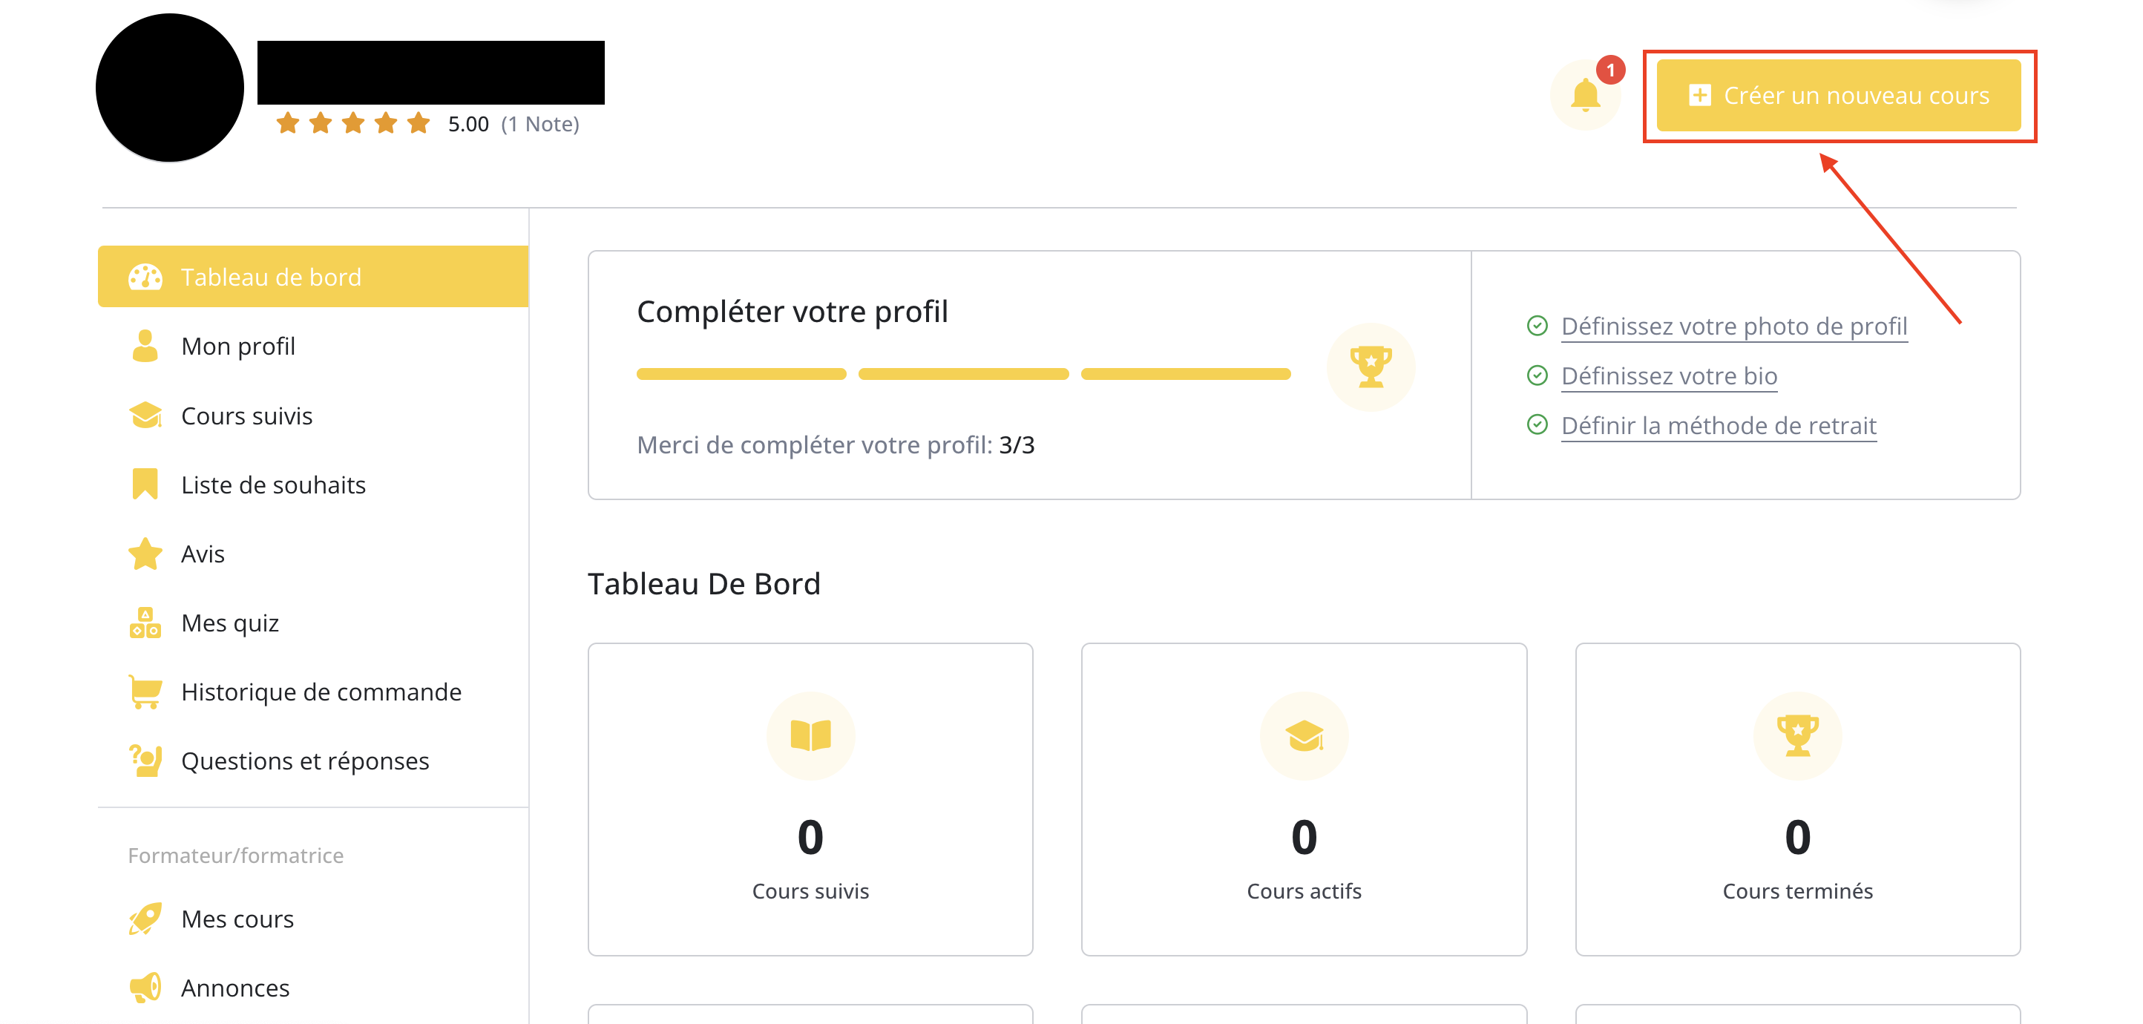Select Mon profil in the sidebar
Screen dimensions: 2143x1024
pos(238,346)
